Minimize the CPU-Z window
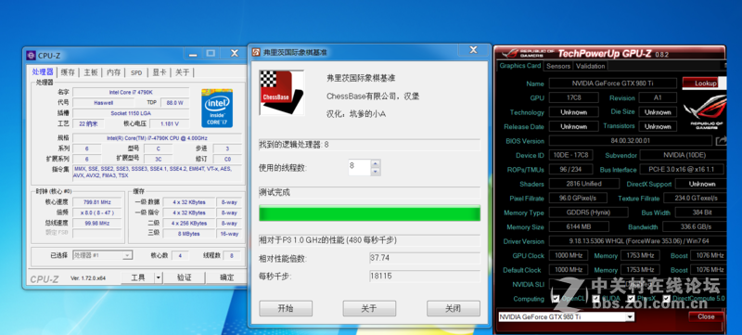The height and width of the screenshot is (335, 742). click(x=192, y=54)
